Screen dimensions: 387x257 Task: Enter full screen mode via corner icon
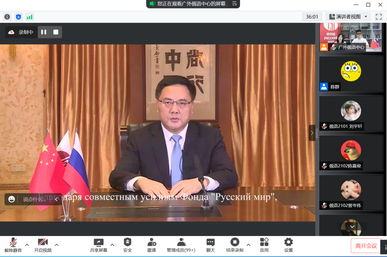point(379,17)
